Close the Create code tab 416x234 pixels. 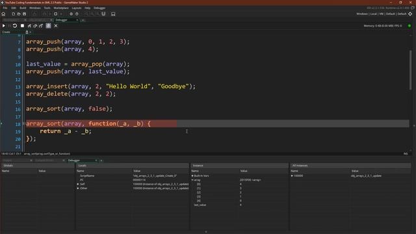click(x=31, y=32)
